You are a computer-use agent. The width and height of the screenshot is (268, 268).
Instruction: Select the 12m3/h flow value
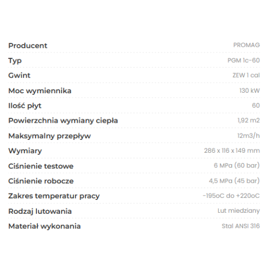(x=248, y=136)
